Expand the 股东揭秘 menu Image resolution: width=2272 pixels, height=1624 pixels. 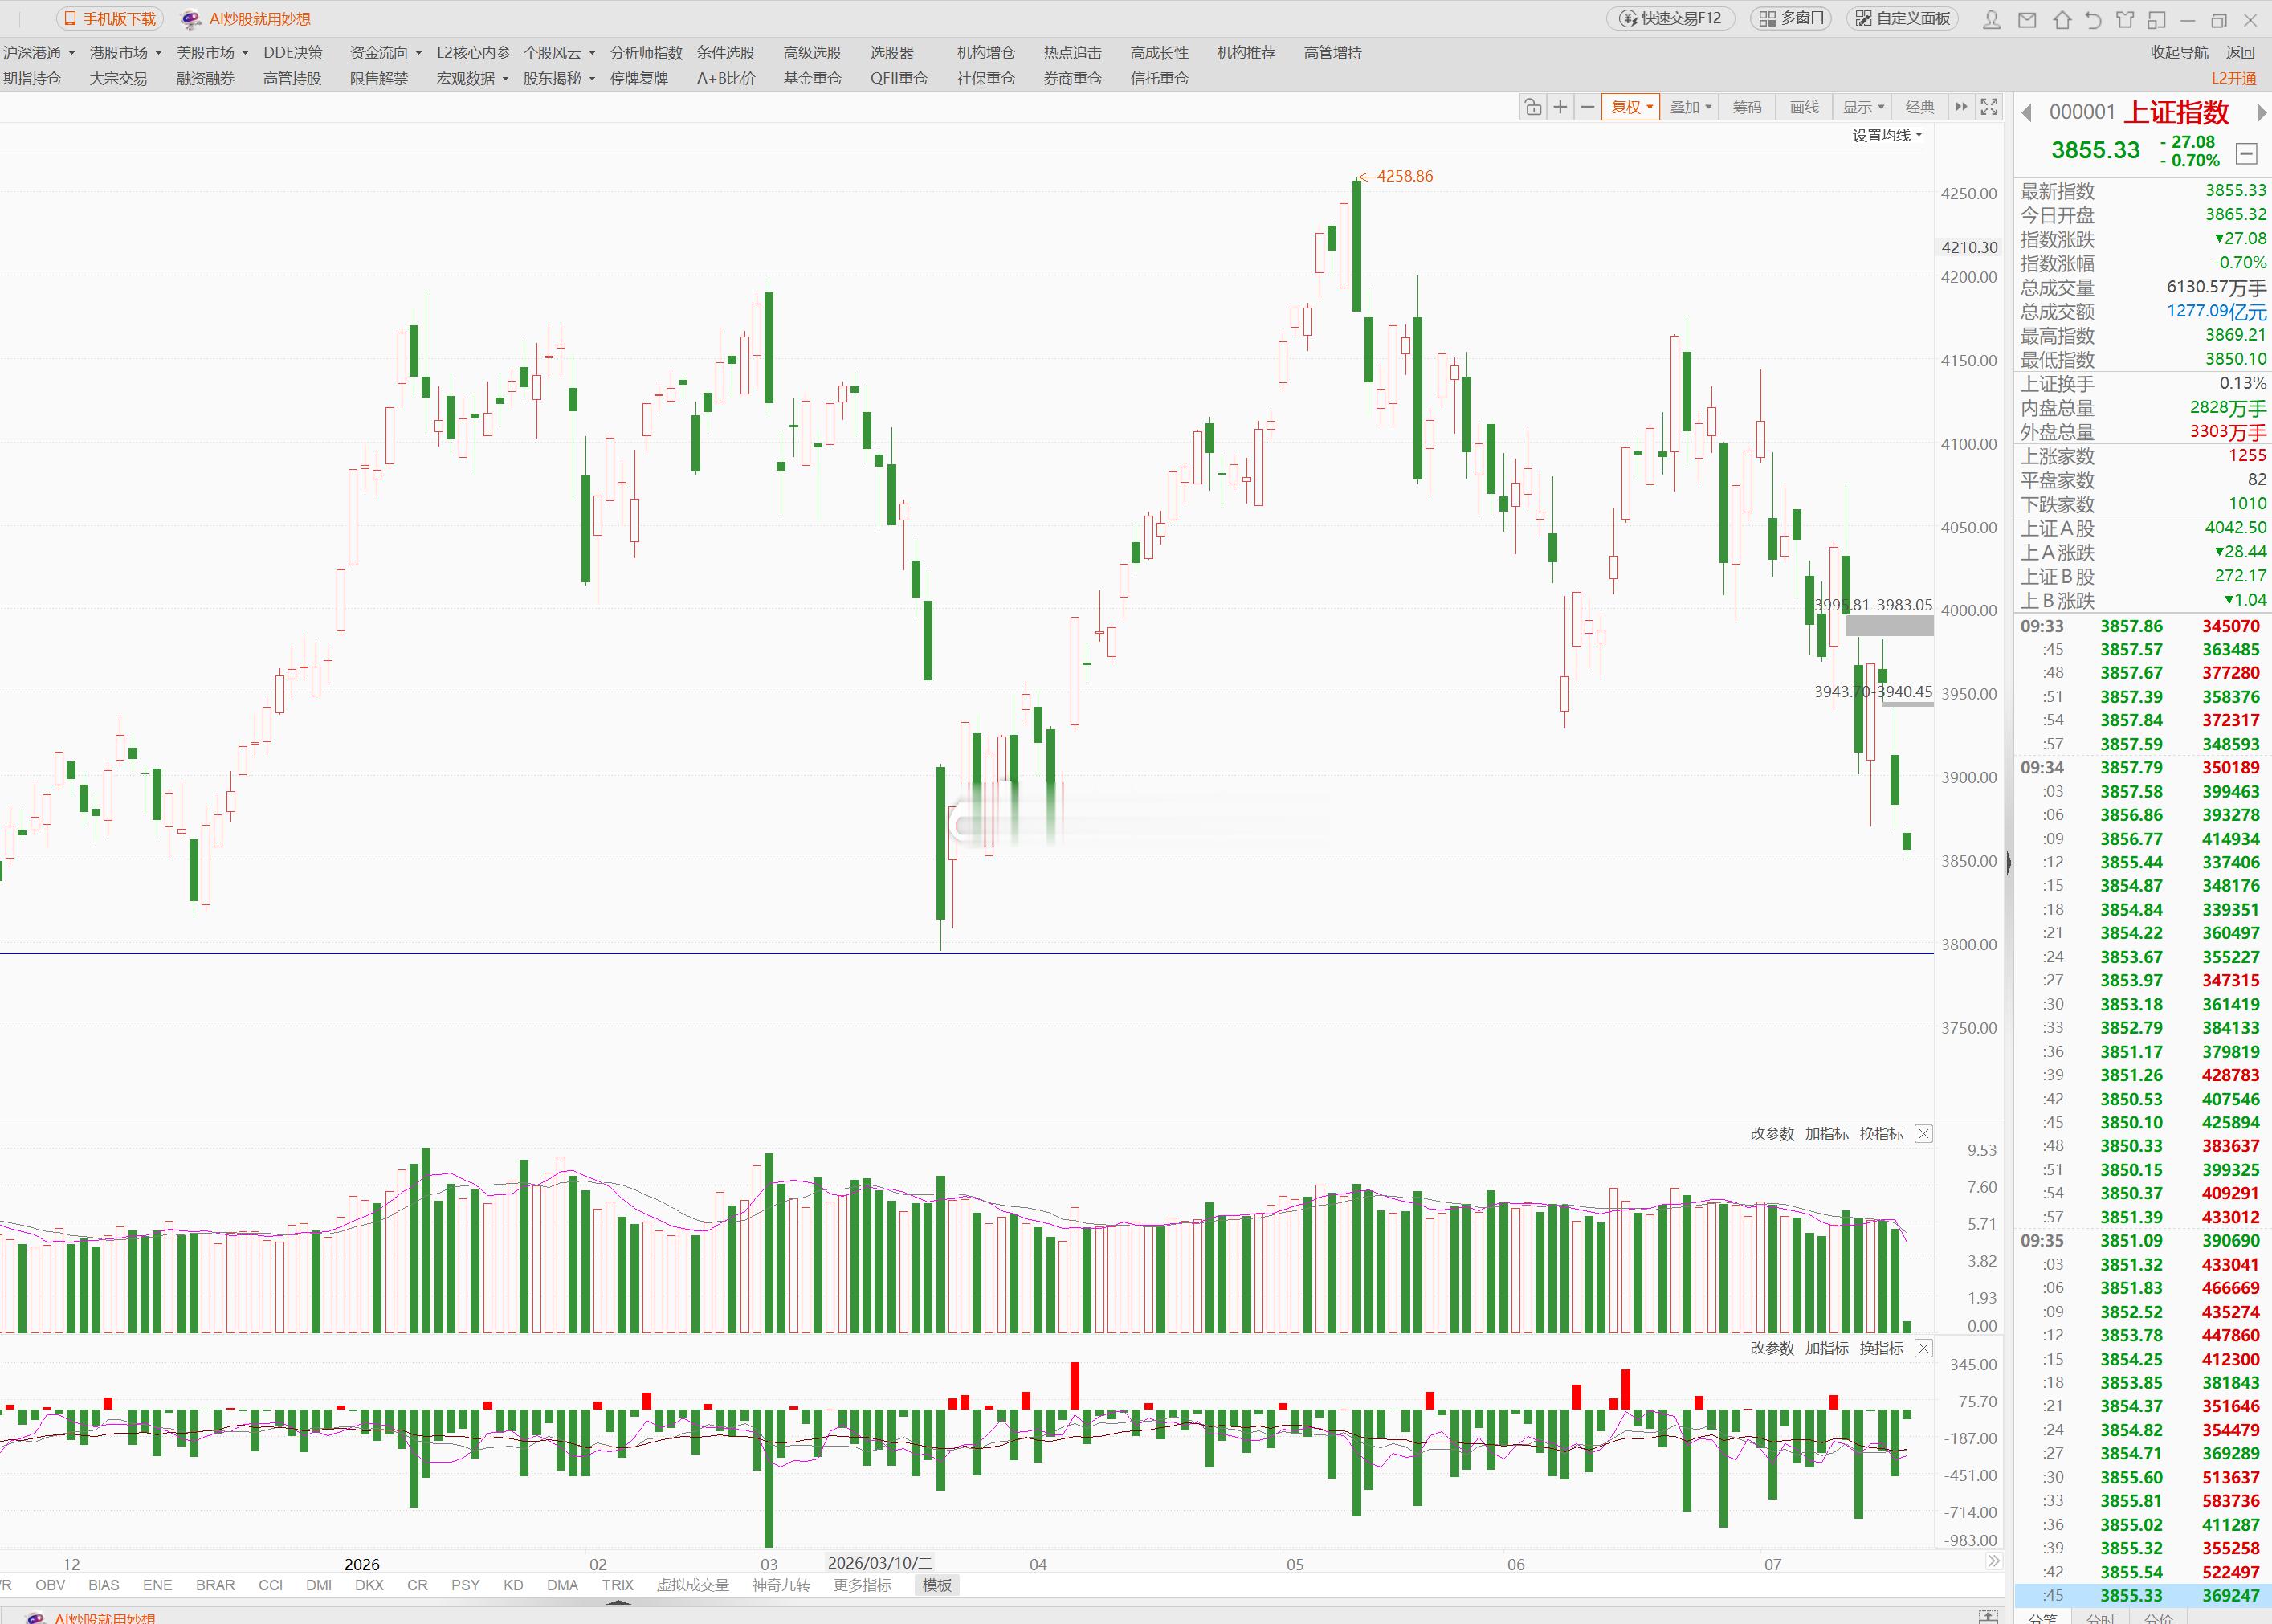(x=559, y=79)
